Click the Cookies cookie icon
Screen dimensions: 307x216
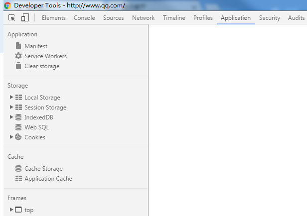18,137
